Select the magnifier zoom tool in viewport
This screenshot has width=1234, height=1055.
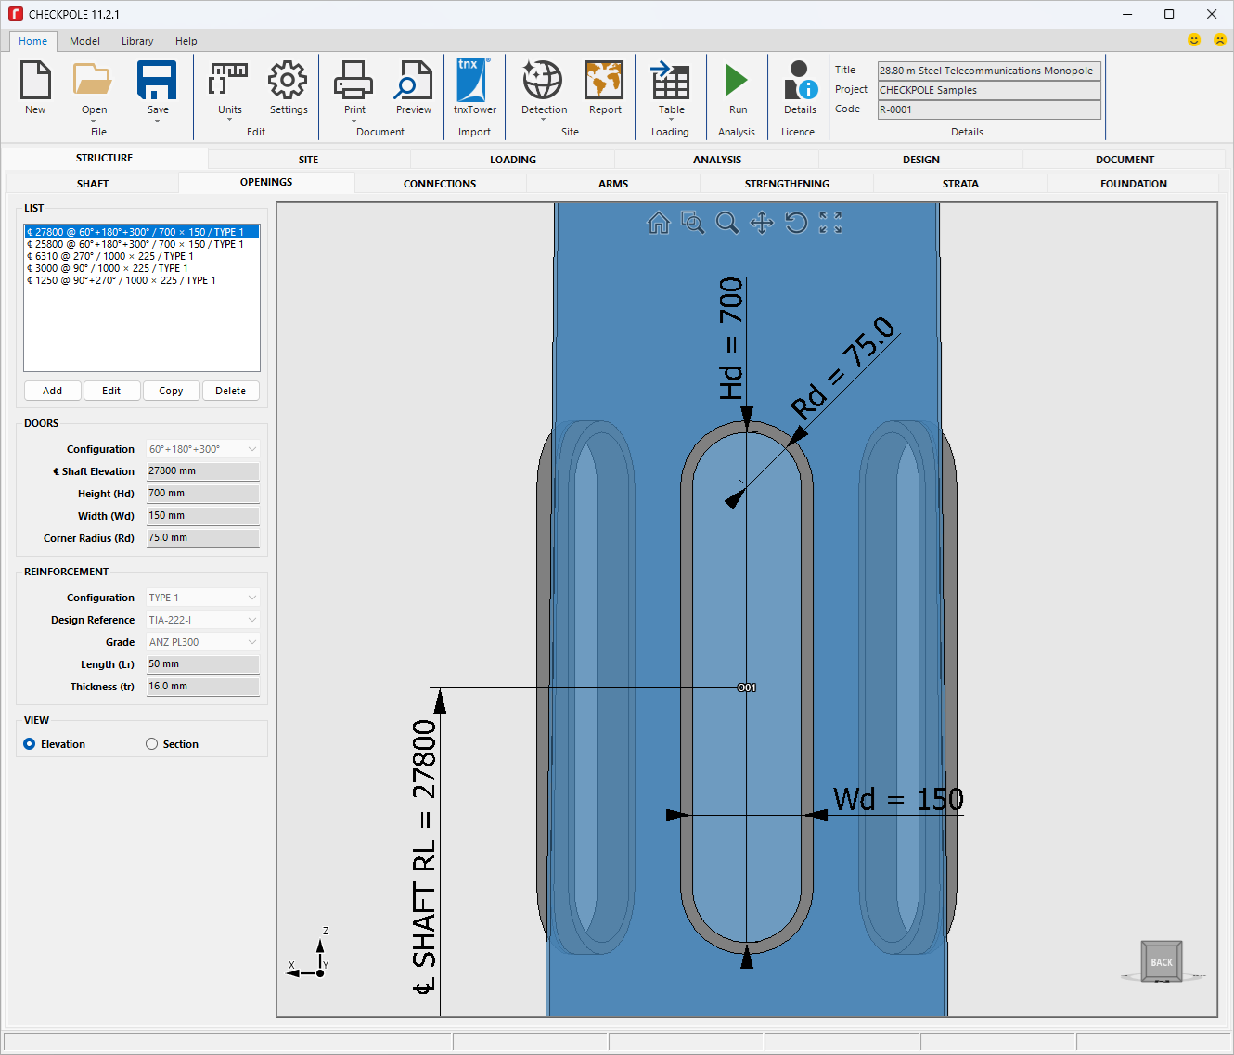727,223
